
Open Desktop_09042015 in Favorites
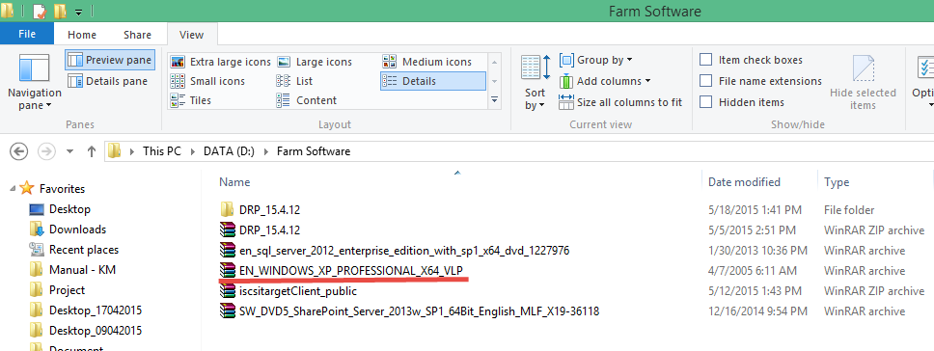[96, 330]
